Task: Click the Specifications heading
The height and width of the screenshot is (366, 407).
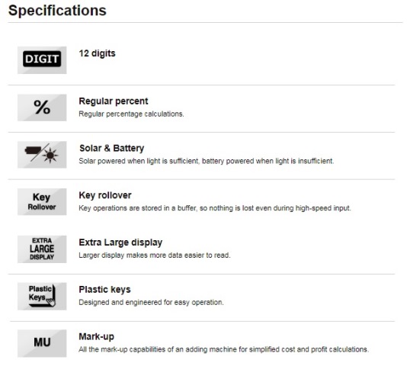Action: tap(57, 11)
